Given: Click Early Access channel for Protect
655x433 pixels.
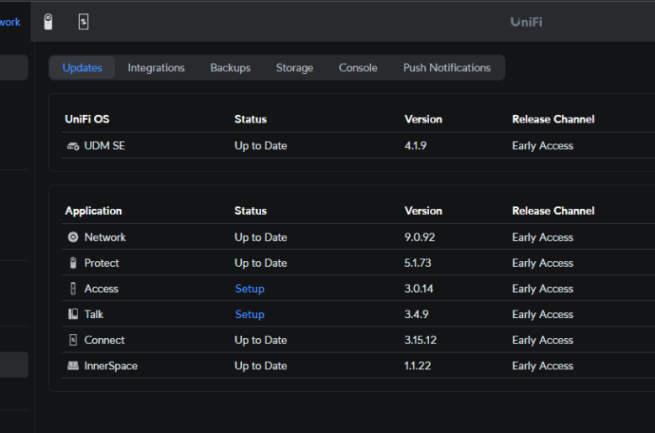Looking at the screenshot, I should point(542,263).
